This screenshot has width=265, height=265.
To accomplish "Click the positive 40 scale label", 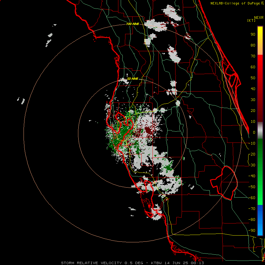I will tap(253, 89).
